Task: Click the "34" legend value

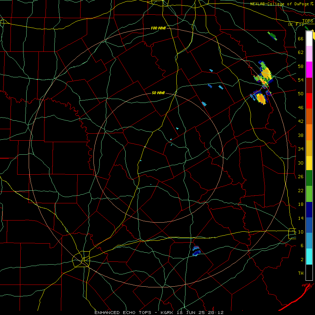Action: pos(301,149)
